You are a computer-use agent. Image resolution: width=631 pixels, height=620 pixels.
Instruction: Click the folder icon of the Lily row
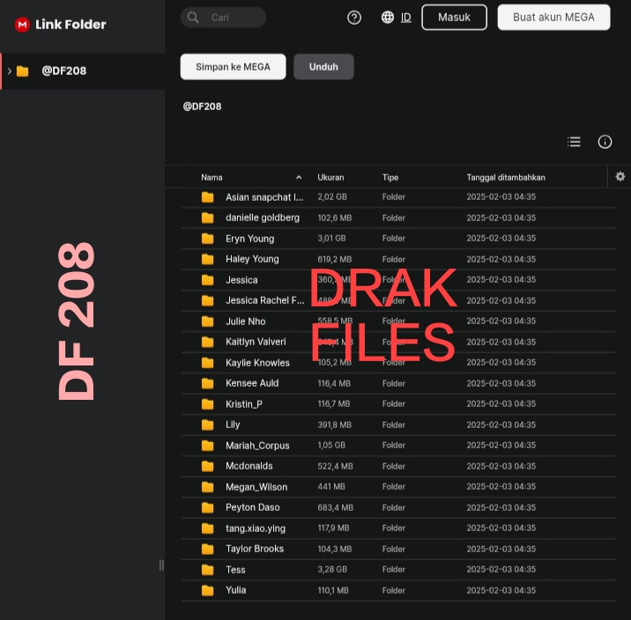[x=208, y=425]
